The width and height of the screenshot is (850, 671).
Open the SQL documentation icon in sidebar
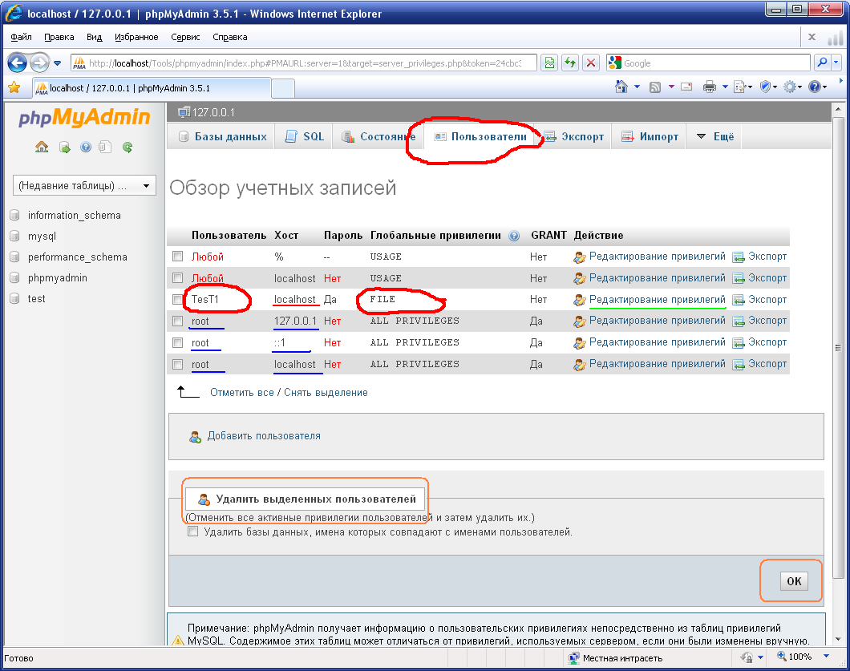[106, 147]
